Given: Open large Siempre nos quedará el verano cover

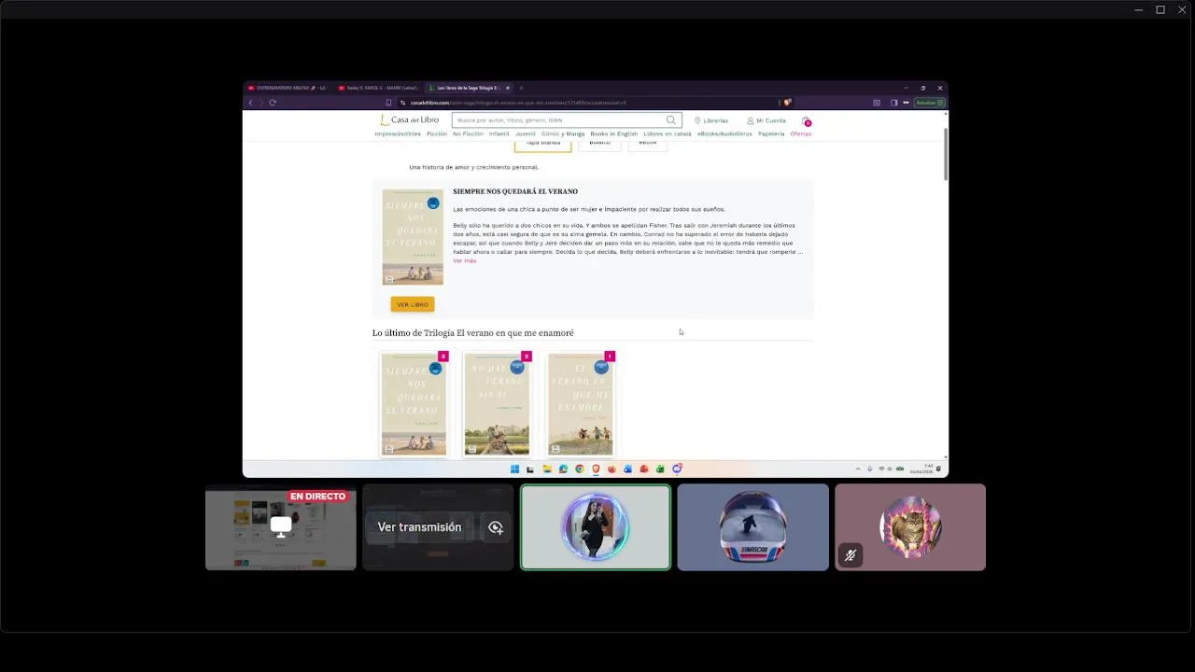Looking at the screenshot, I should click(413, 237).
